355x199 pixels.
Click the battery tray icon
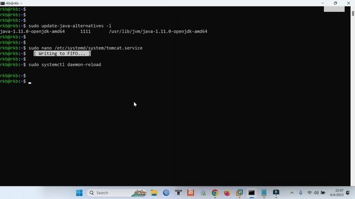323,193
